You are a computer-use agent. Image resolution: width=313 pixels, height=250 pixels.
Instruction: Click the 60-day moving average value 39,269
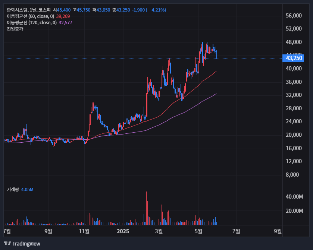tap(63, 16)
